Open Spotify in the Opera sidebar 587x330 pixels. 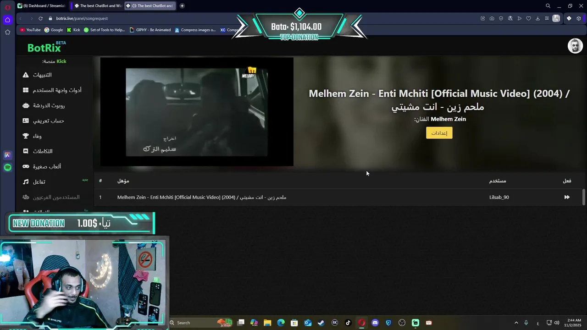coord(7,168)
